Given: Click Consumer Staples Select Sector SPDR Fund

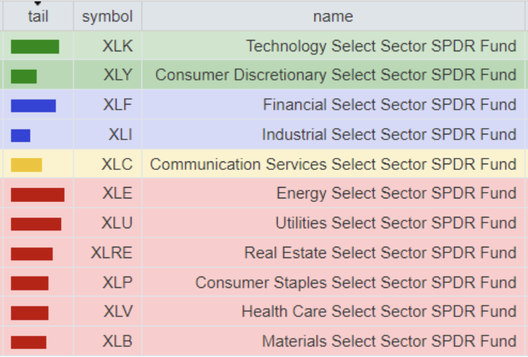Looking at the screenshot, I should [x=356, y=283].
